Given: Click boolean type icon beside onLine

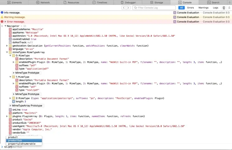Looking at the screenshot, I should pos(10,110).
